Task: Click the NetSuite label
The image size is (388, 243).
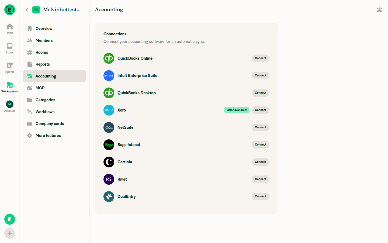Action: pyautogui.click(x=125, y=127)
